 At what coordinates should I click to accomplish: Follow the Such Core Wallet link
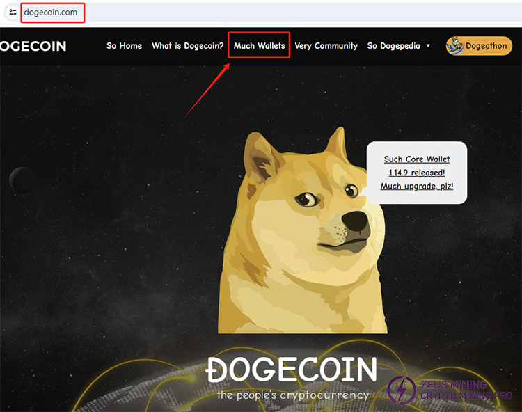click(x=417, y=159)
